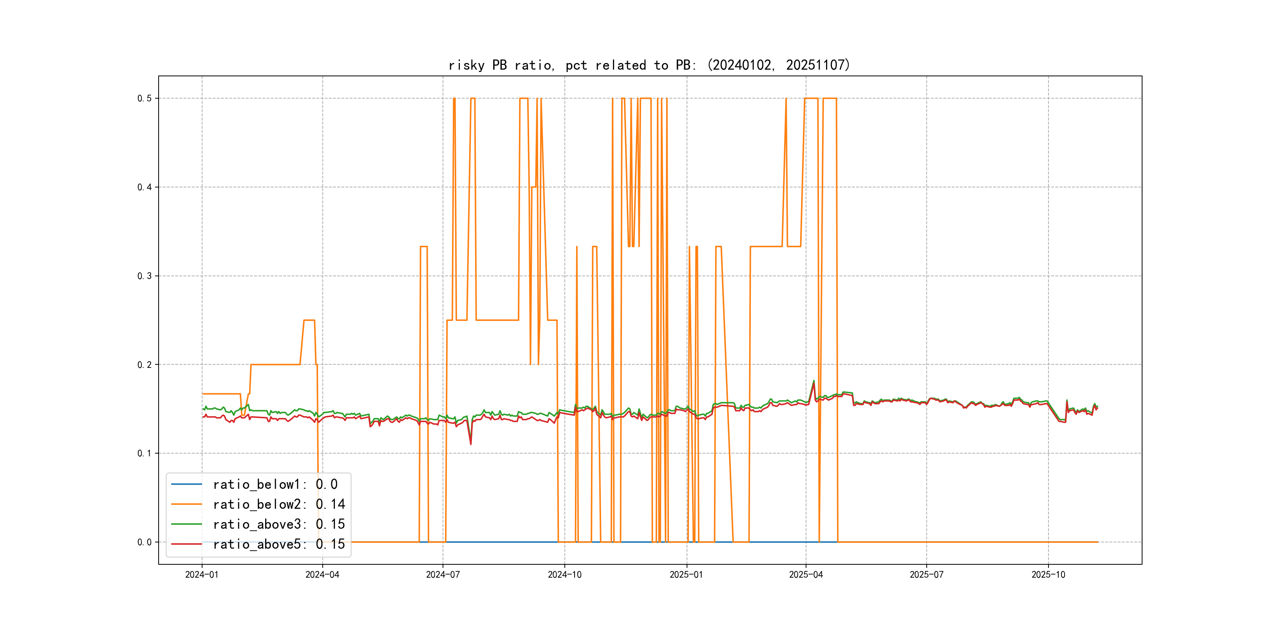Click the red ratio_above5 legend line swatch
Screen dimensions: 1269x634
click(x=186, y=544)
